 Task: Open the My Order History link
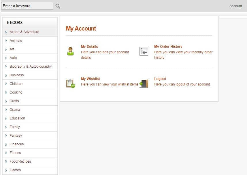[x=168, y=47]
